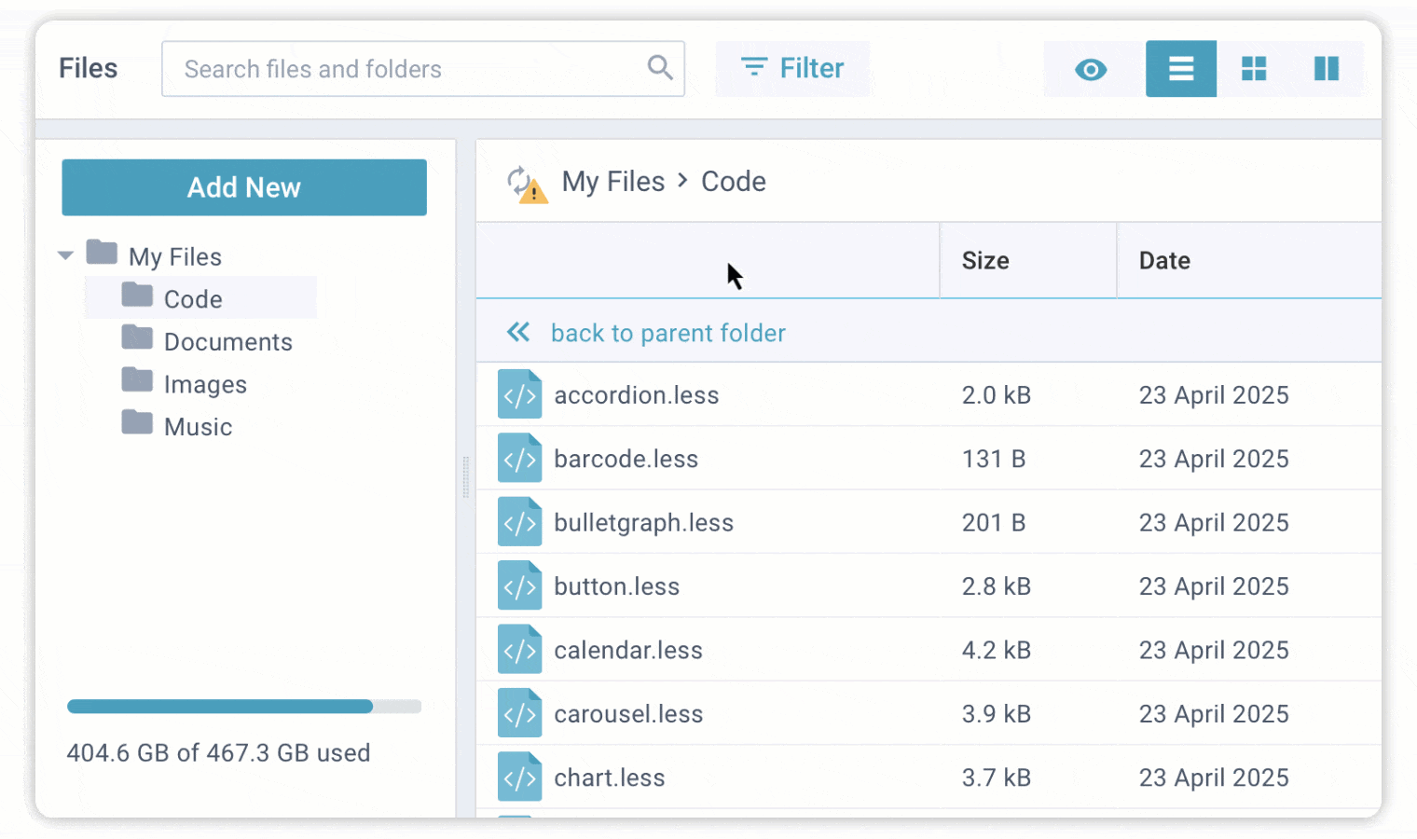This screenshot has width=1417, height=839.
Task: Click the Files title label
Action: 88,68
